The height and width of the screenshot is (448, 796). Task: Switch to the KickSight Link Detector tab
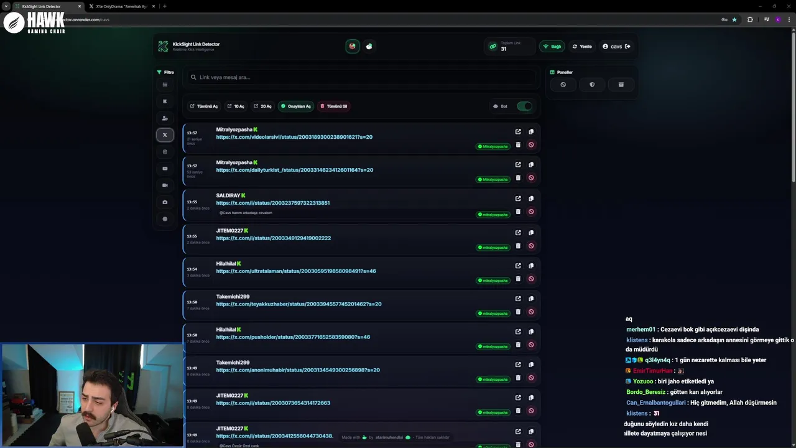click(x=48, y=6)
